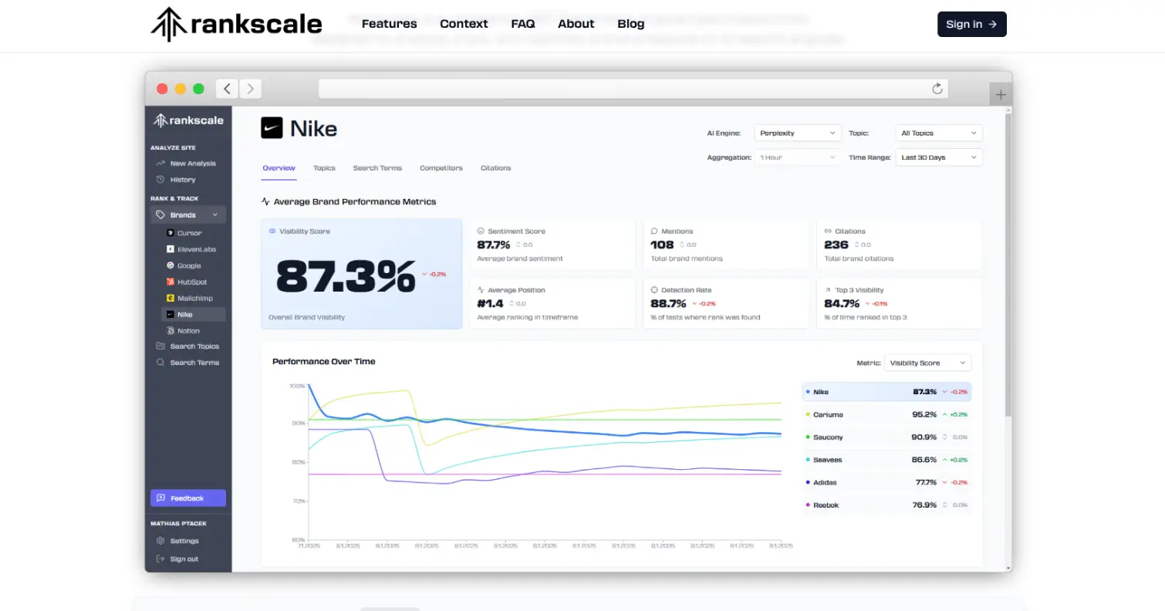This screenshot has height=611, width=1165.
Task: Click the Feedback button
Action: 188,498
